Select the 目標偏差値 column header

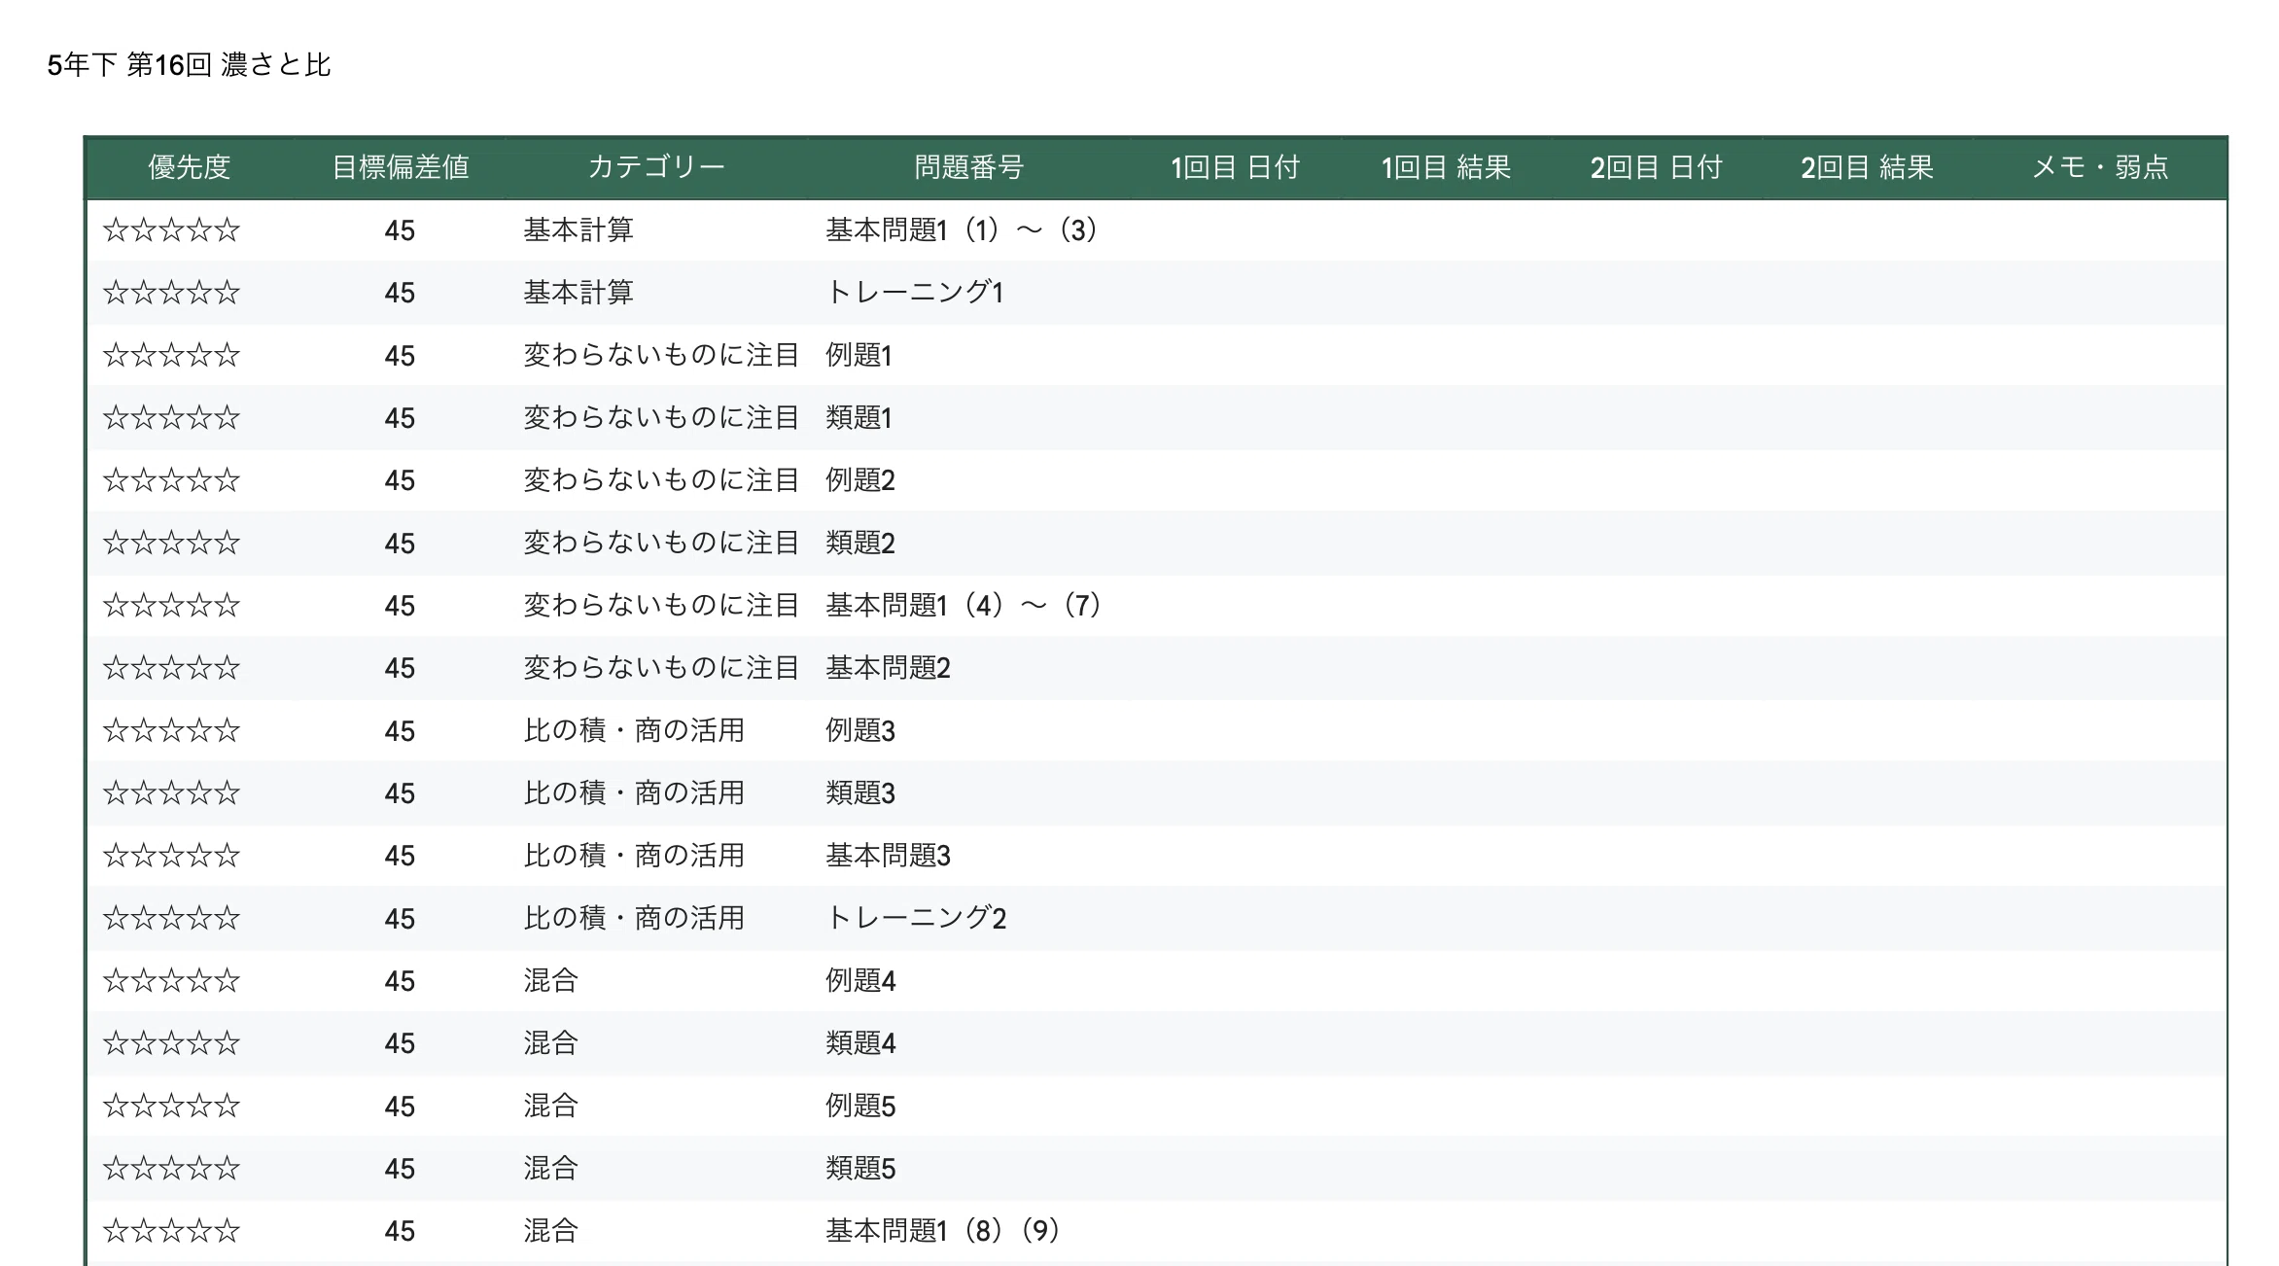[x=400, y=167]
